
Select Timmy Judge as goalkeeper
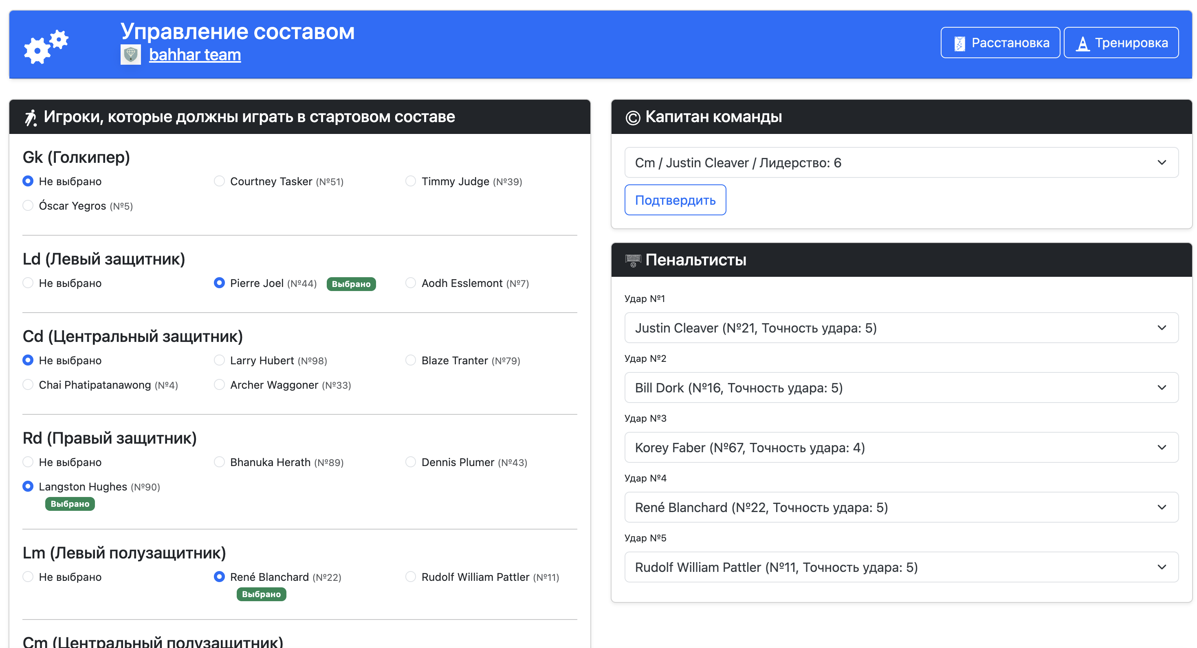[410, 181]
